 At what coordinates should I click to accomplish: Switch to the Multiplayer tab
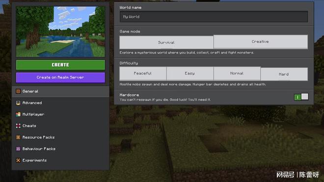point(60,114)
